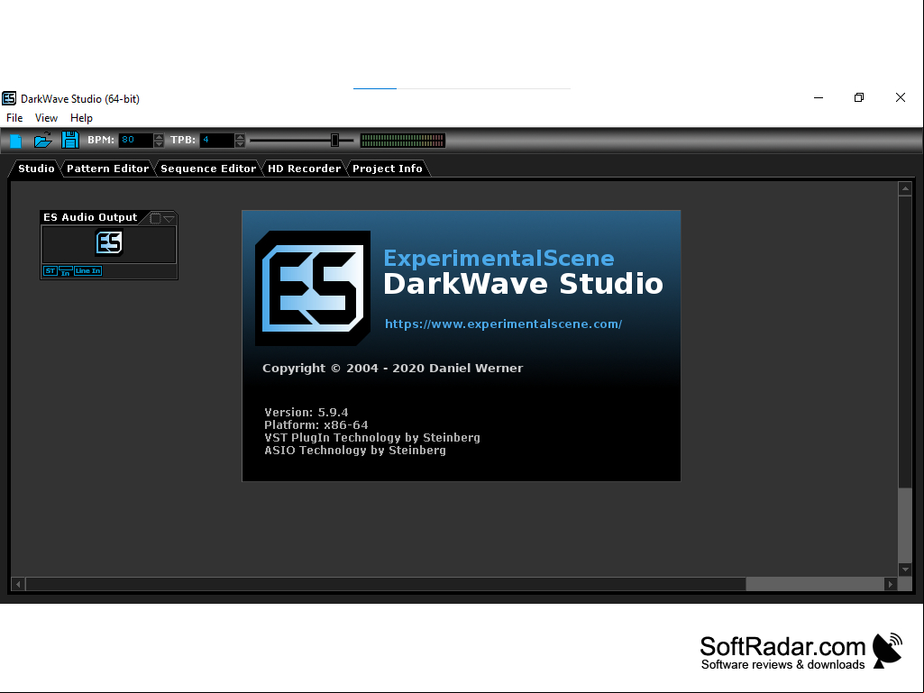Click the vertical scrollbar up arrow
The image size is (924, 693).
tap(905, 188)
